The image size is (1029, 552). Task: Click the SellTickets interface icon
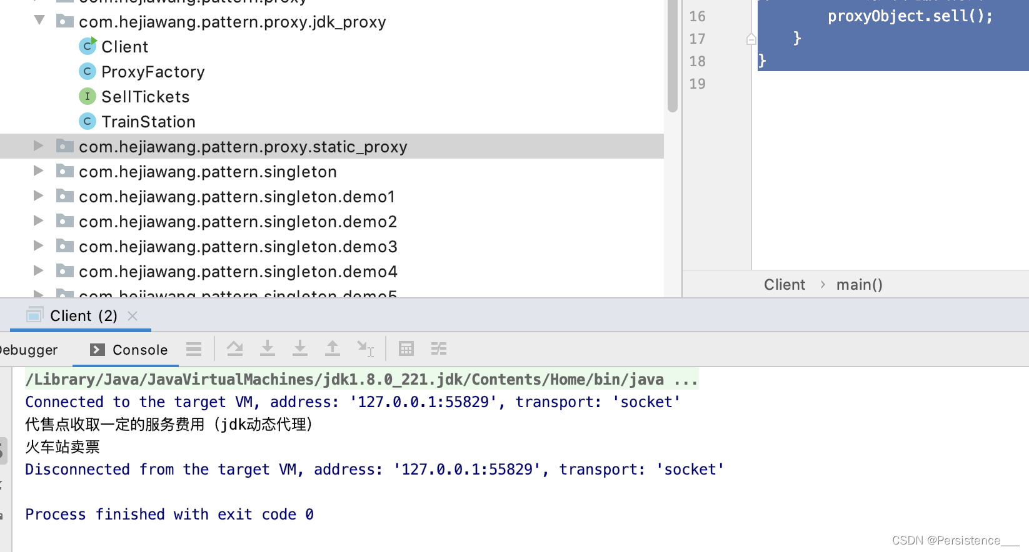[88, 96]
